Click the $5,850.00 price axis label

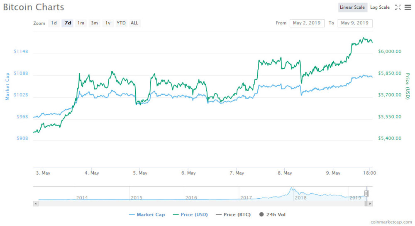[x=390, y=73]
